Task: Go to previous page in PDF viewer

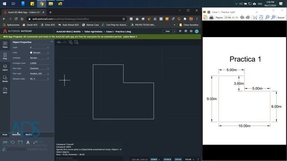Action: [242, 17]
